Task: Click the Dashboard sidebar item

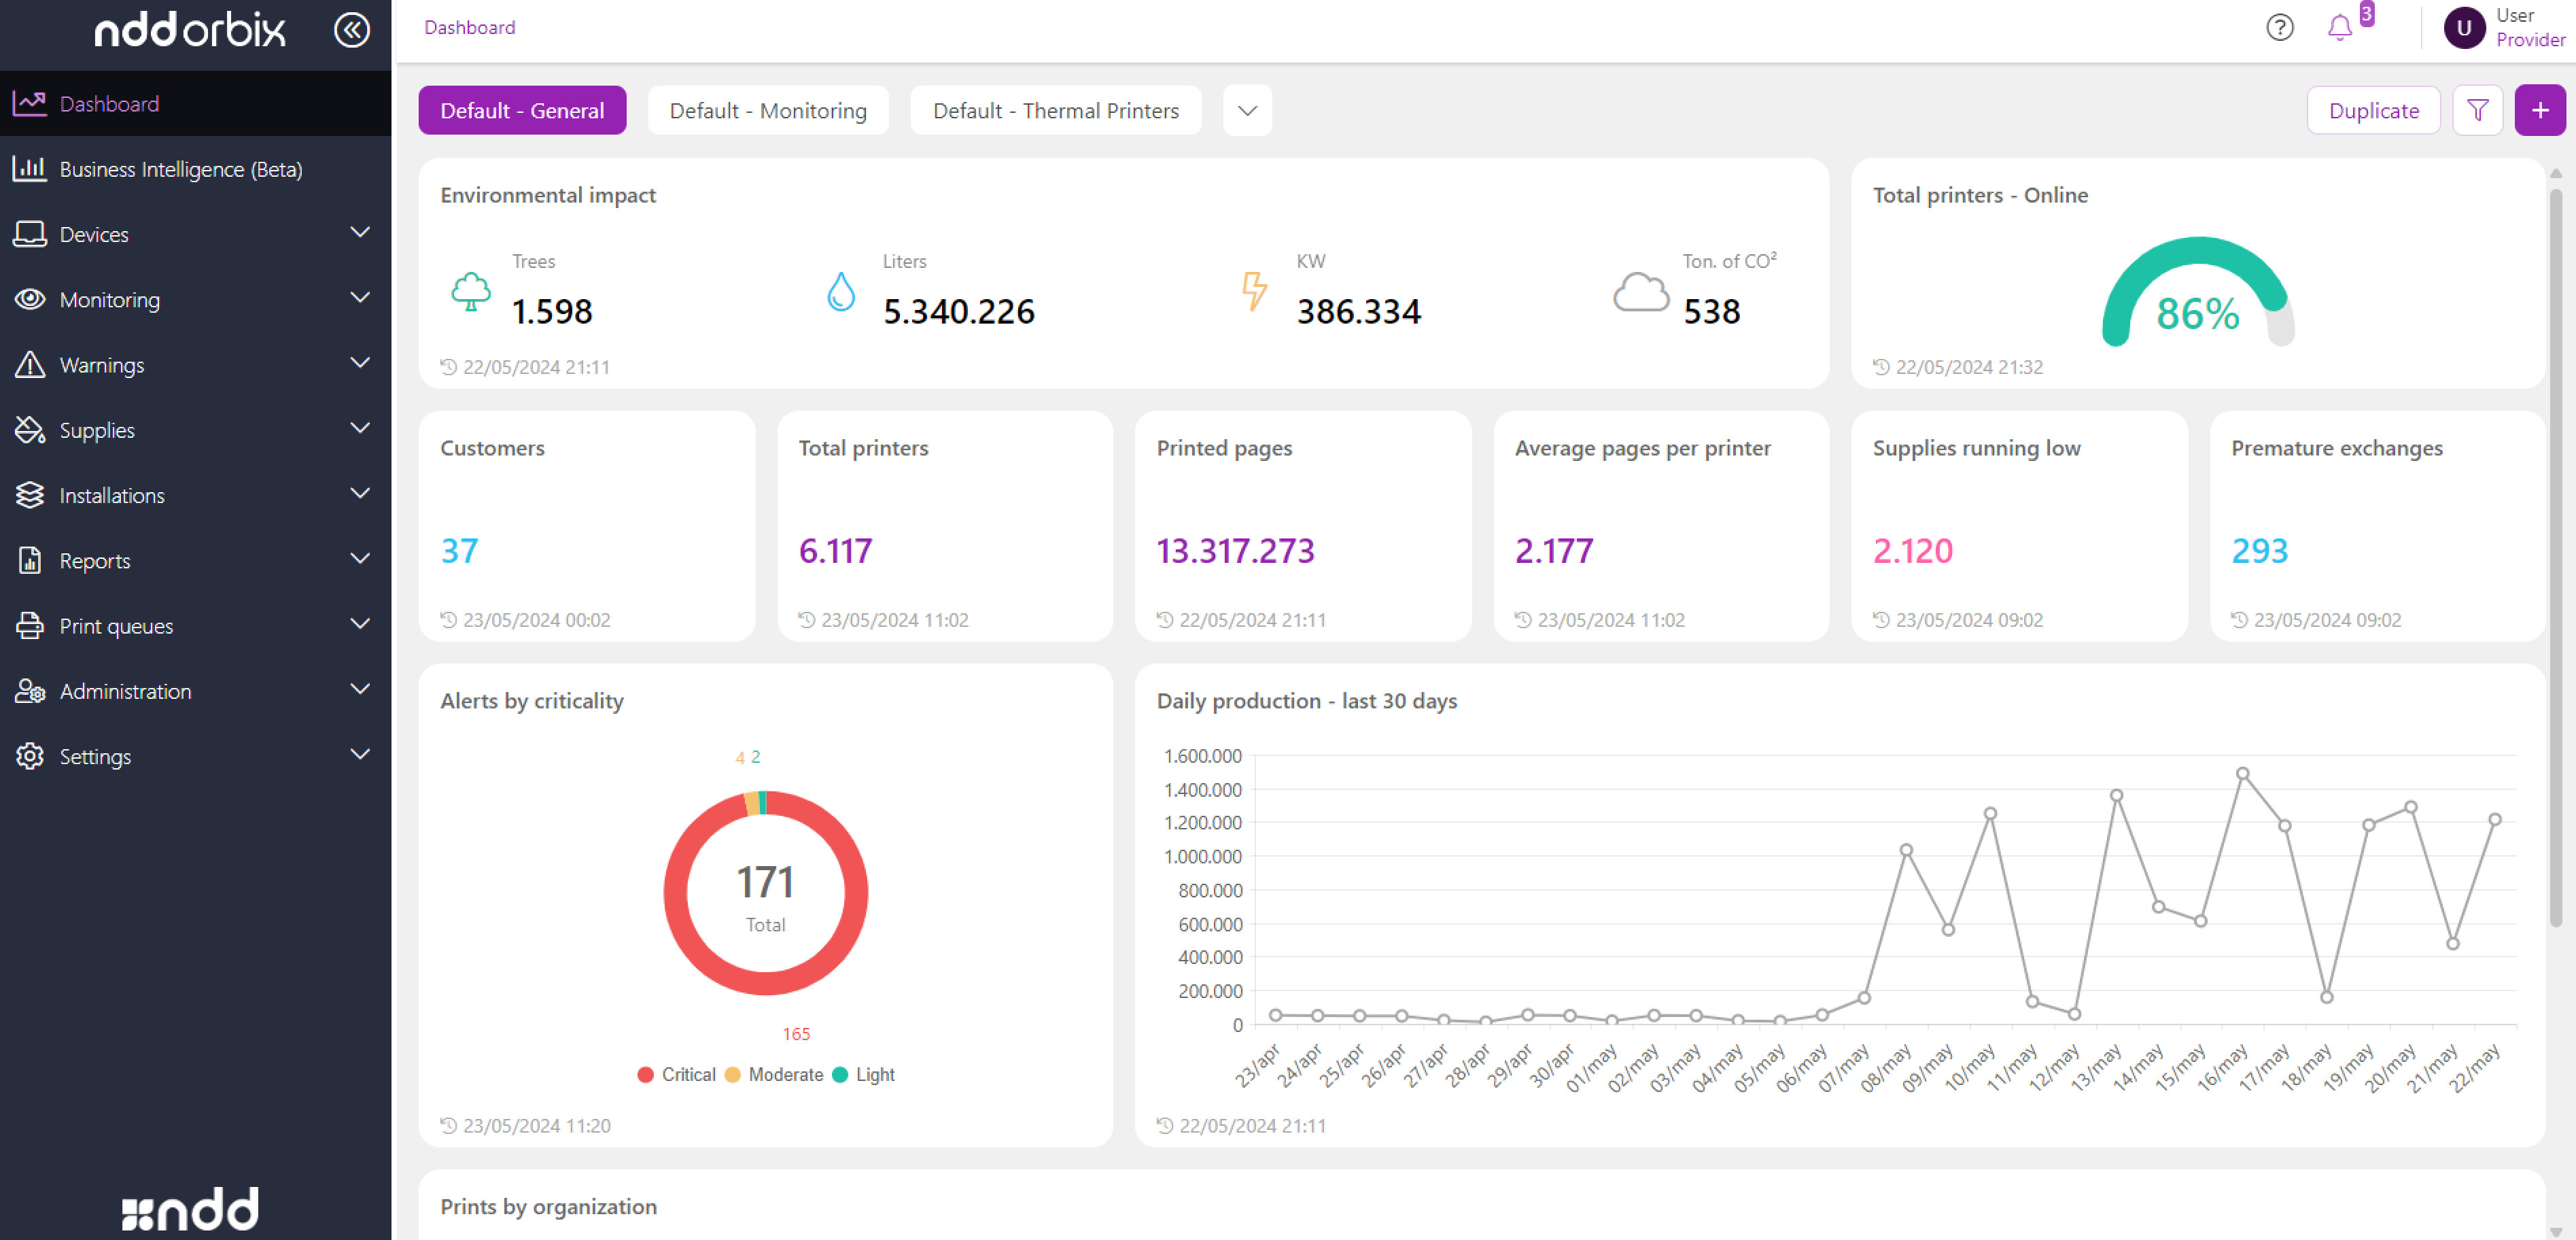Action: (x=109, y=103)
